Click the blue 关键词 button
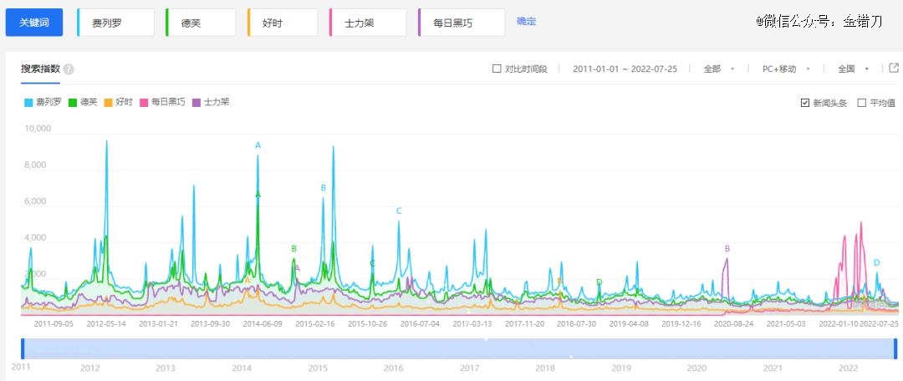The width and height of the screenshot is (903, 381). (x=34, y=23)
